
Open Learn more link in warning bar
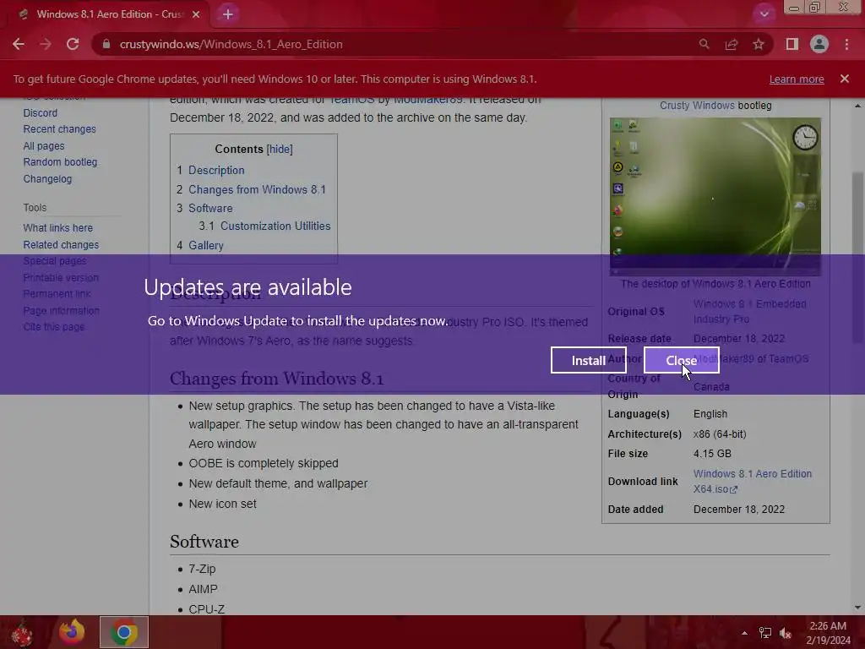[x=797, y=79]
